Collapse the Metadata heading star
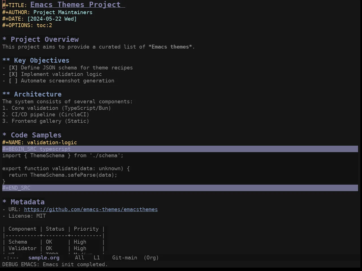 point(4,202)
